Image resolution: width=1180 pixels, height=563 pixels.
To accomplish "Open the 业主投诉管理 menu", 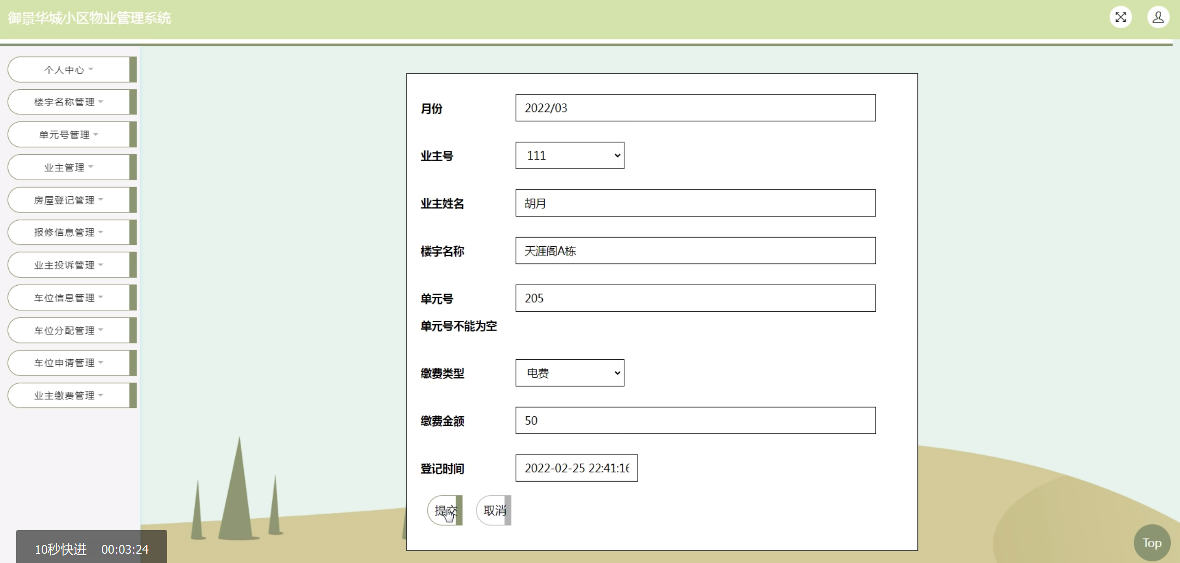I will point(69,265).
